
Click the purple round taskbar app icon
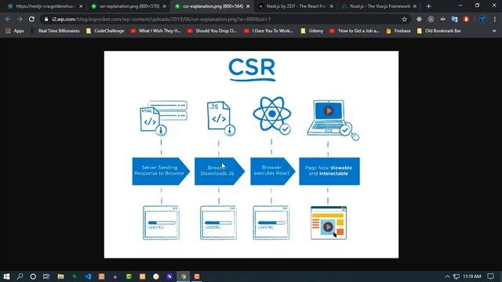(x=169, y=277)
